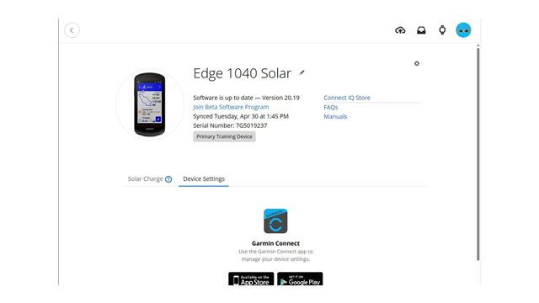Select the Device Settings tab
This screenshot has height=303, width=539.
click(204, 178)
